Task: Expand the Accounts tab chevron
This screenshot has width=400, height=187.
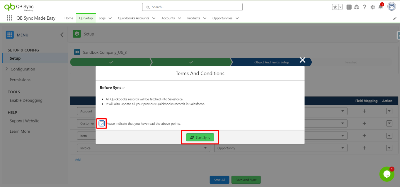Action: tap(179, 18)
